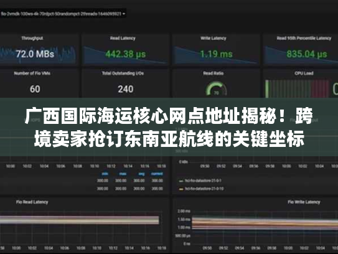Click the Read Ratio gauge dial
Viewport: 338px width, 254px height.
tap(216, 88)
